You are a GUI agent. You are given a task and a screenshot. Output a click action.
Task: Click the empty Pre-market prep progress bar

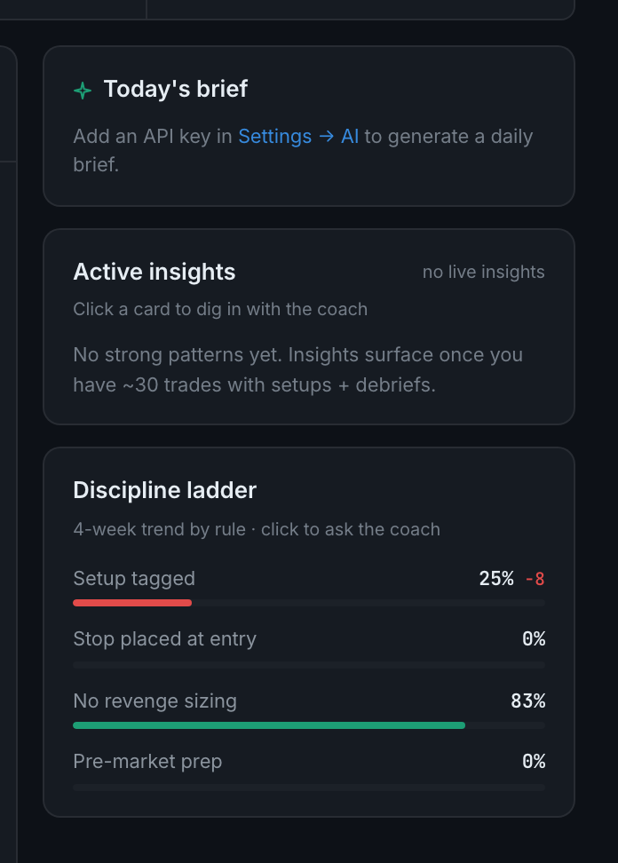pyautogui.click(x=309, y=788)
